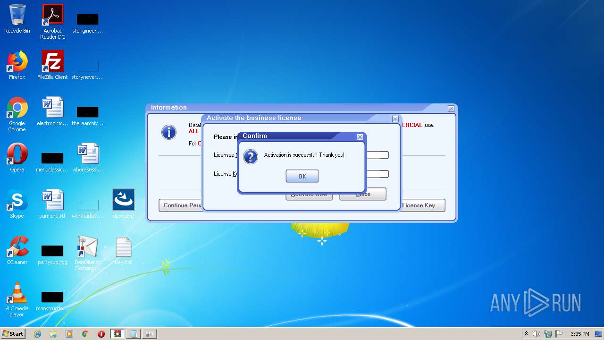Screen dimensions: 604x340
Task: Click 'Activation is successful! Thank you!' text
Action: pyautogui.click(x=304, y=155)
